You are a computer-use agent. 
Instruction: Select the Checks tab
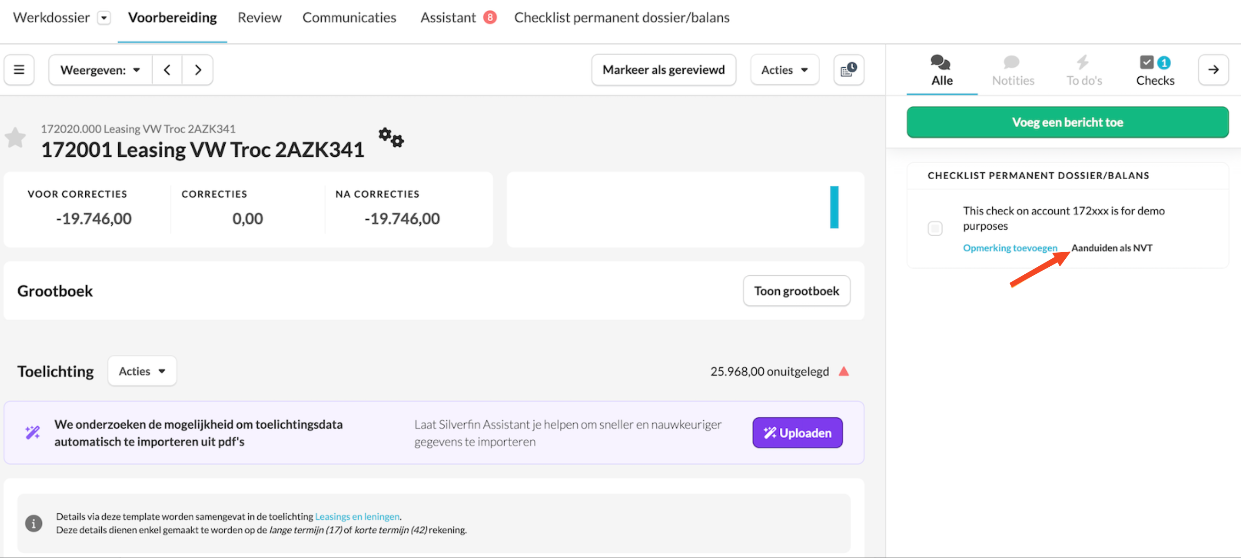click(x=1155, y=71)
